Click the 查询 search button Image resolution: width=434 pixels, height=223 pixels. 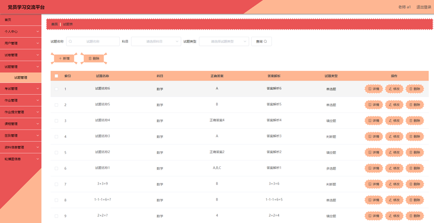pos(261,42)
